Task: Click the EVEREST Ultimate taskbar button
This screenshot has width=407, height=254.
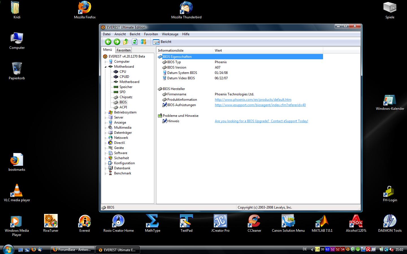Action: (x=118, y=250)
